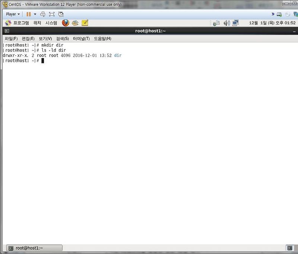Expand the power options arrow beside pause

click(35, 14)
